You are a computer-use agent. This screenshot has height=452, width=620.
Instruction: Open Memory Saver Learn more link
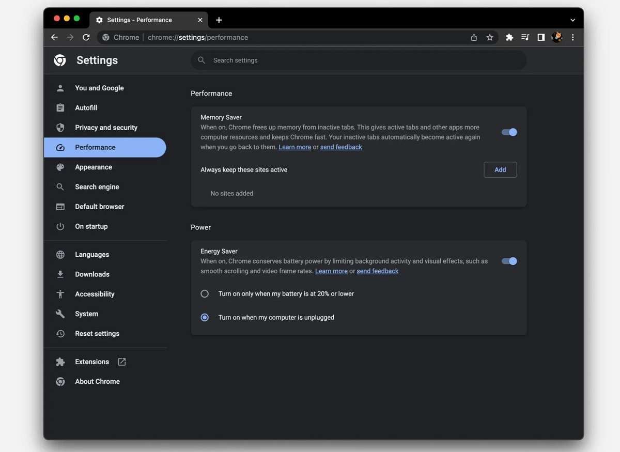coord(295,147)
